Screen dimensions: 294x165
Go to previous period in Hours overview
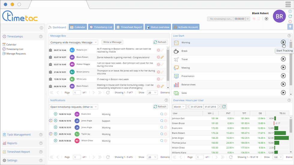pyautogui.click(x=188, y=107)
